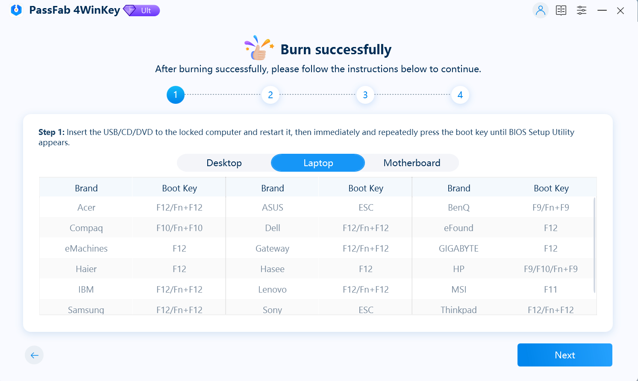The height and width of the screenshot is (381, 638).
Task: Select the Laptop tab
Action: 318,163
